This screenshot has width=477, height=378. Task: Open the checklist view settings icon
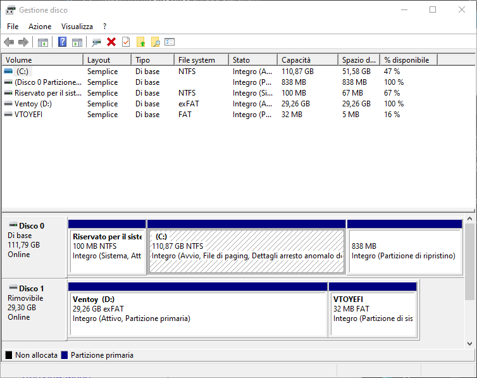pyautogui.click(x=170, y=42)
